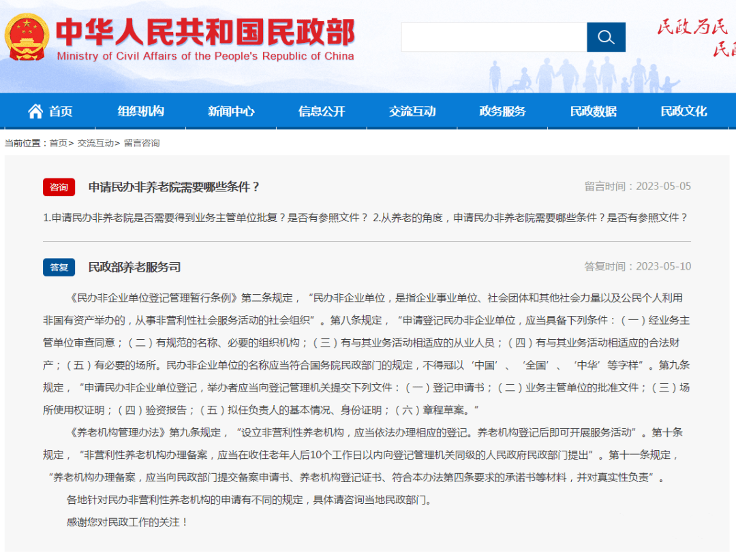Viewport: 736px width, 559px height.
Task: Click the 留言时间：2023-05-05 text
Action: pyautogui.click(x=637, y=186)
